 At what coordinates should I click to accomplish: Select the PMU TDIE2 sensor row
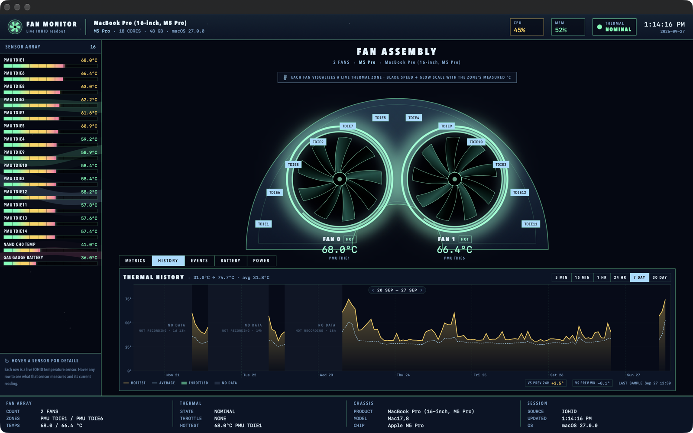click(x=51, y=102)
